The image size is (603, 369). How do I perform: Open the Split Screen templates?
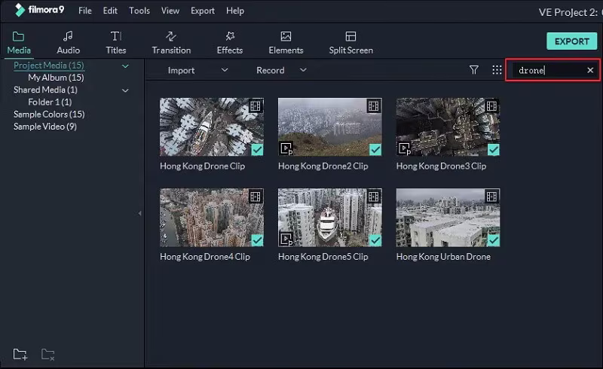click(350, 42)
